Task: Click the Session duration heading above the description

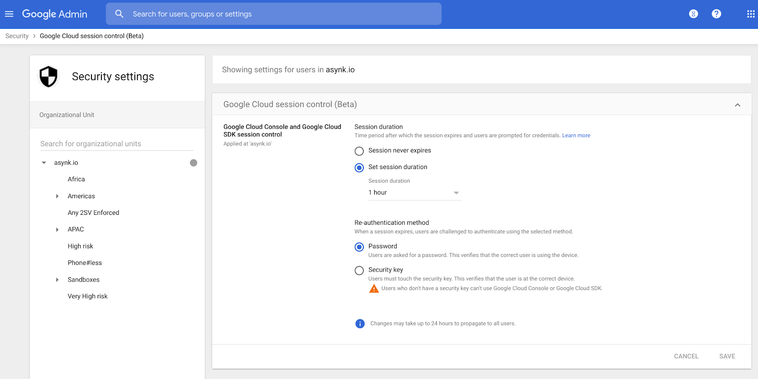Action: [x=379, y=127]
